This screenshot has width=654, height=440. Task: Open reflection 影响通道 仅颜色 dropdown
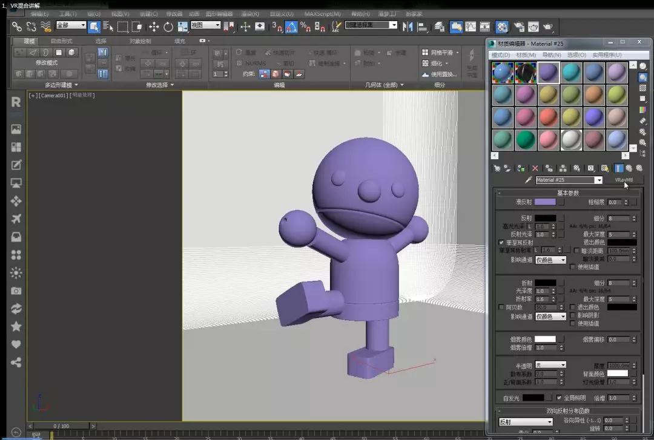(550, 260)
